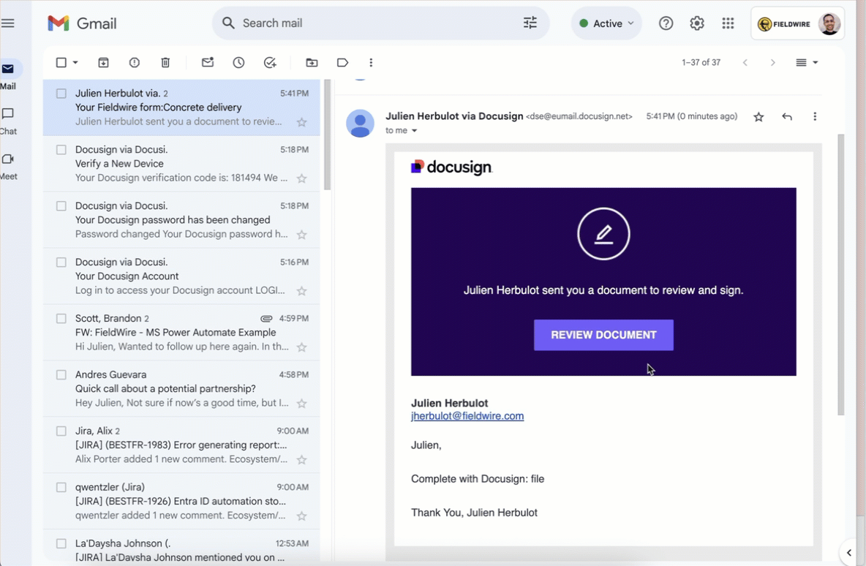866x566 pixels.
Task: Click the Report spam icon
Action: tap(135, 63)
